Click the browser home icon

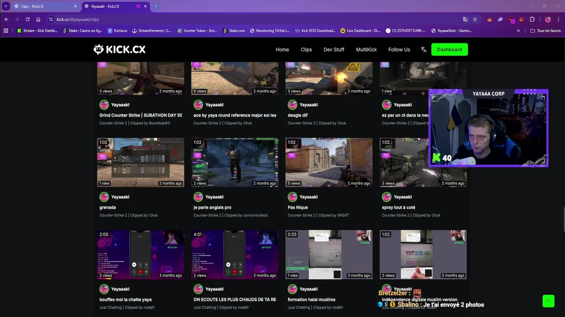[38, 19]
